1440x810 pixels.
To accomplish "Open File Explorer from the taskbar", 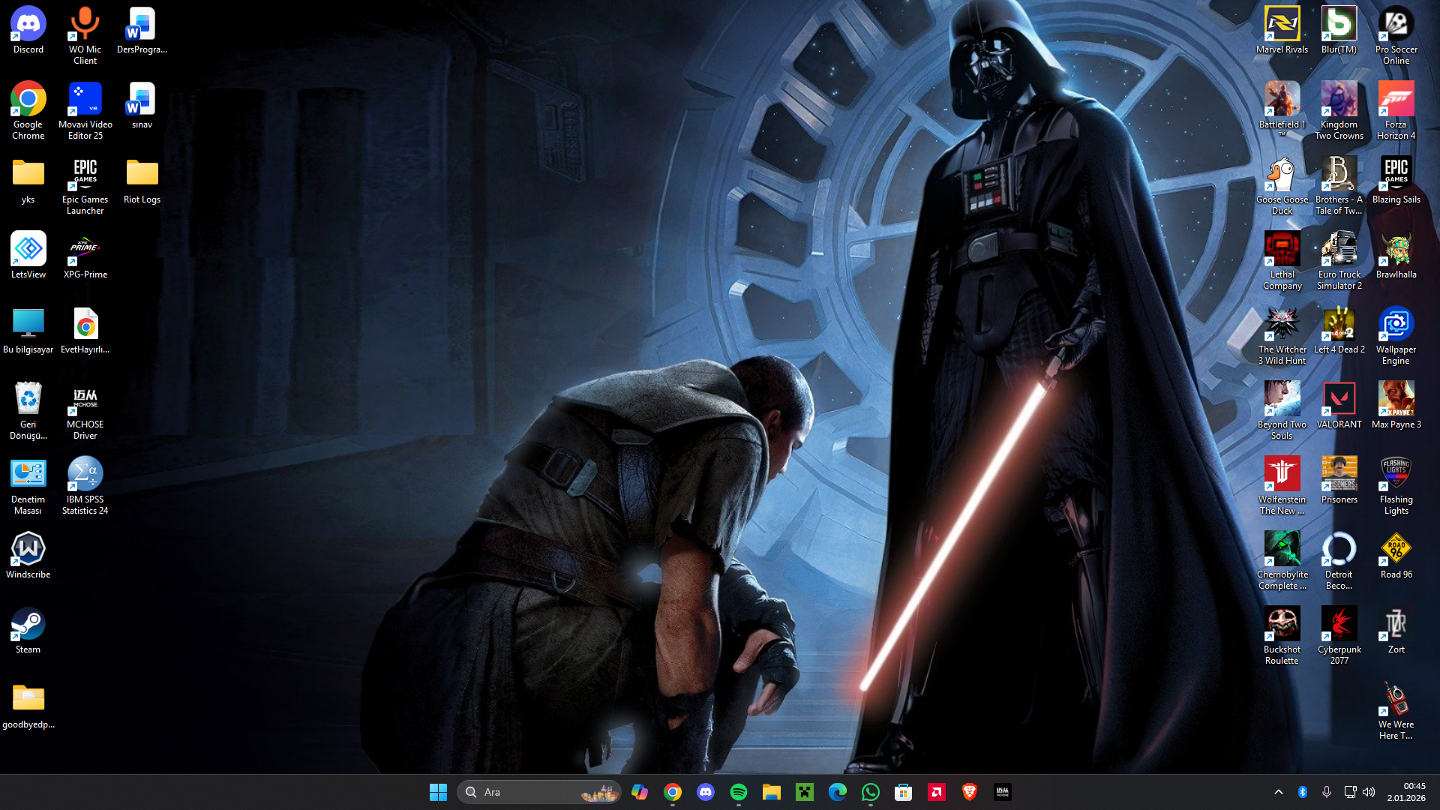I will 772,792.
